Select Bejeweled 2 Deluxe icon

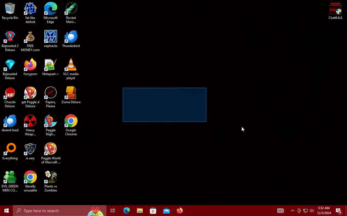pyautogui.click(x=10, y=41)
